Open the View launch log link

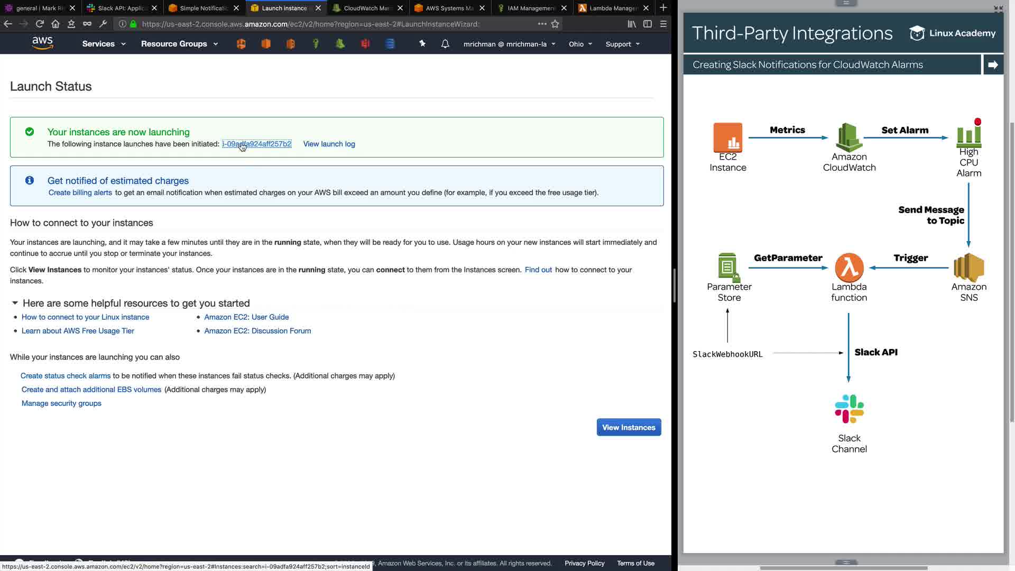tap(329, 144)
